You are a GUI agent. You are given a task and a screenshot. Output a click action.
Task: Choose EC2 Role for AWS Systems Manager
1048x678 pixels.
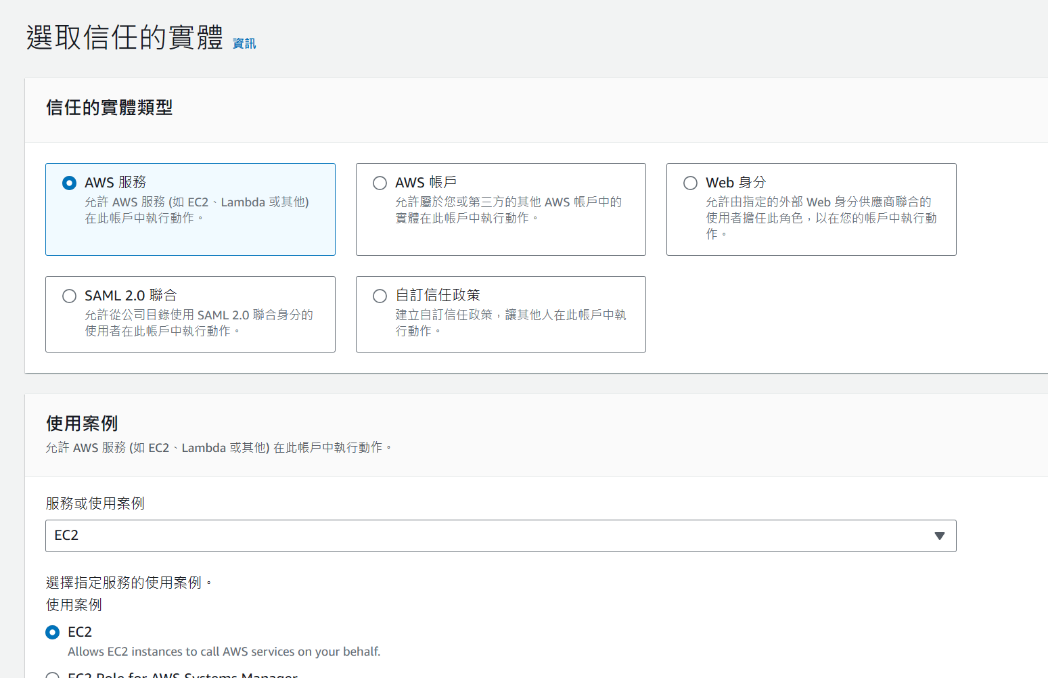click(x=52, y=675)
